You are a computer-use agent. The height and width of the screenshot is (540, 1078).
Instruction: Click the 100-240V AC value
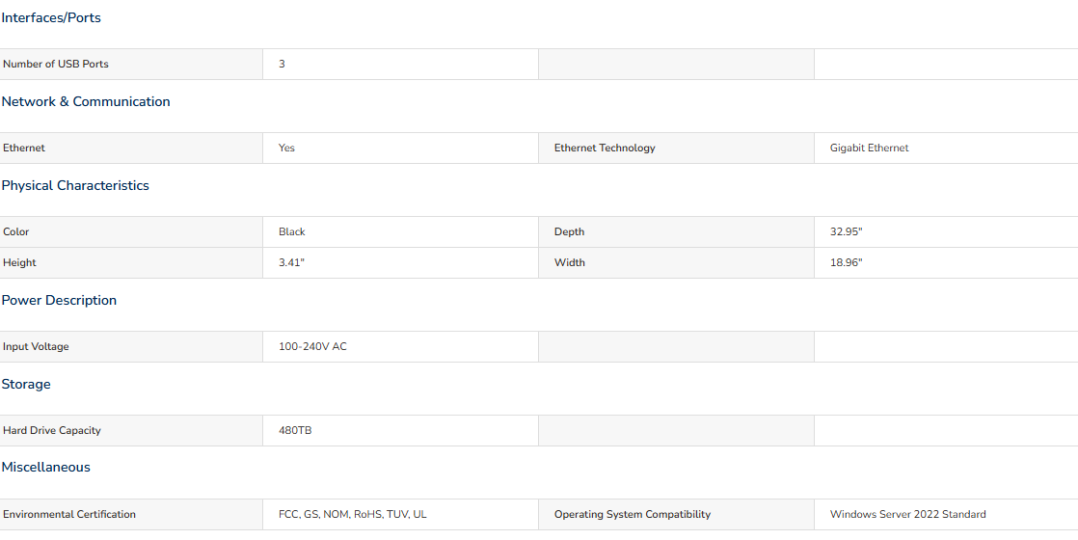[x=312, y=347]
